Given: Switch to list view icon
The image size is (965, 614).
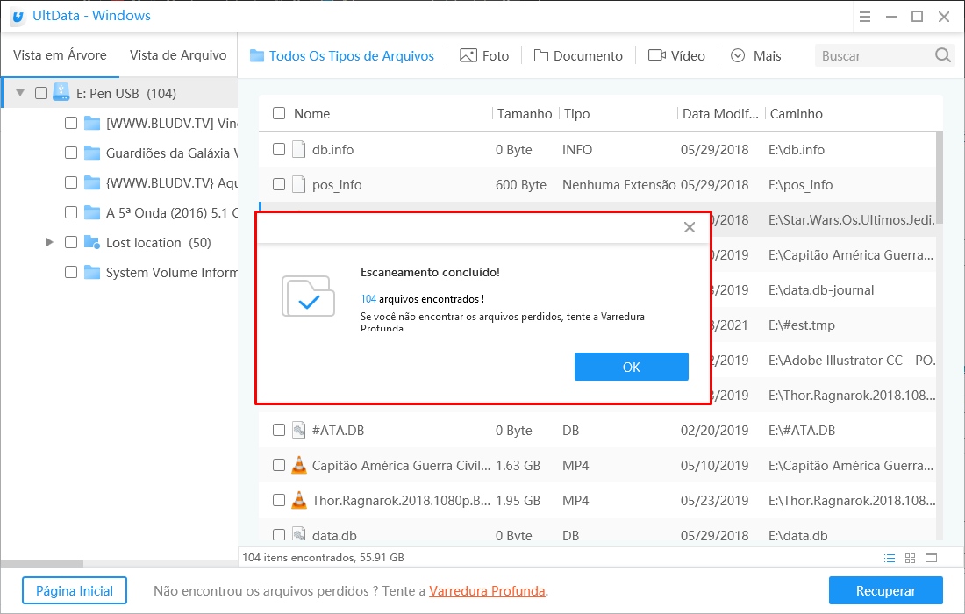Looking at the screenshot, I should click(890, 558).
